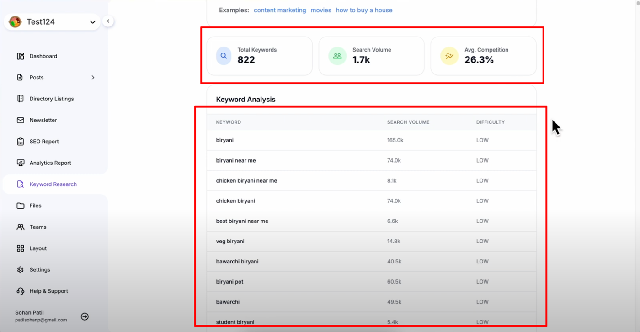Expand the Posts submenu chevron
This screenshot has height=332, width=640.
pos(93,78)
